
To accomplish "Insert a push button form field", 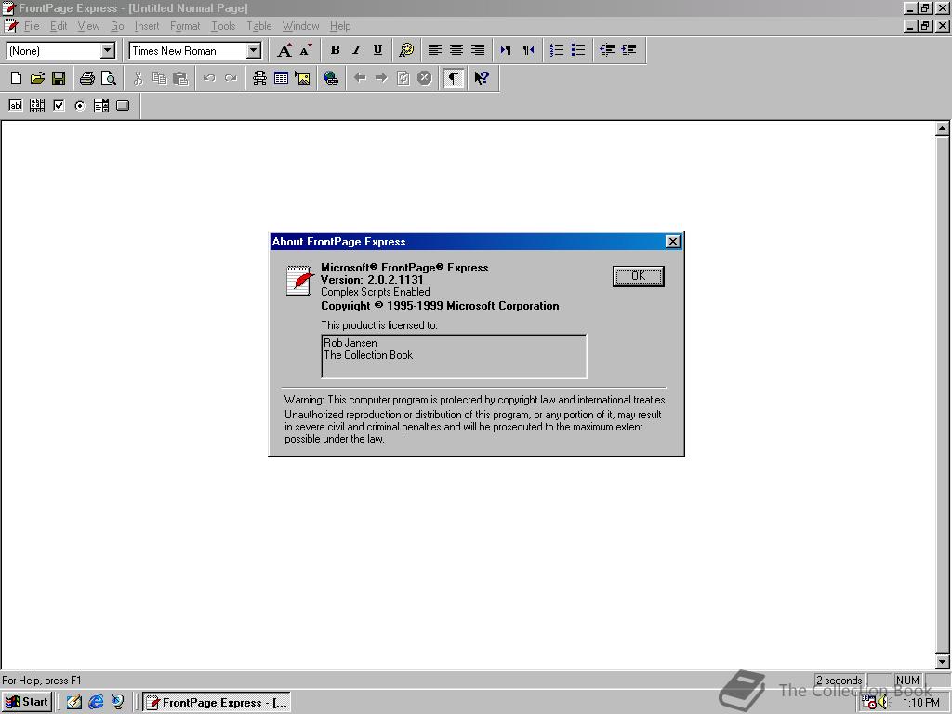I will [x=123, y=106].
